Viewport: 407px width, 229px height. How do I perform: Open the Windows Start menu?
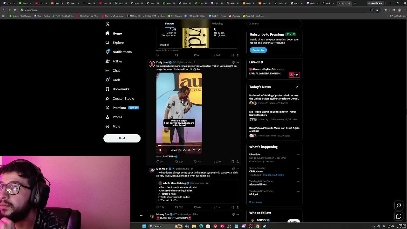(x=144, y=226)
